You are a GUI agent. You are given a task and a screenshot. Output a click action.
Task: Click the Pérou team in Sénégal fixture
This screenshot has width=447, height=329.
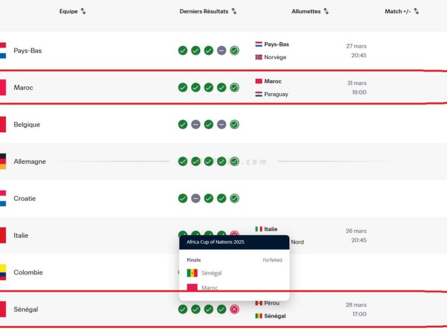[x=271, y=303]
